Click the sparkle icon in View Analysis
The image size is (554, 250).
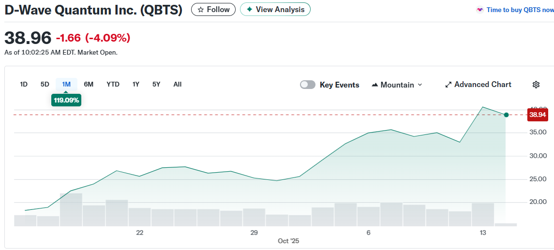pyautogui.click(x=249, y=10)
